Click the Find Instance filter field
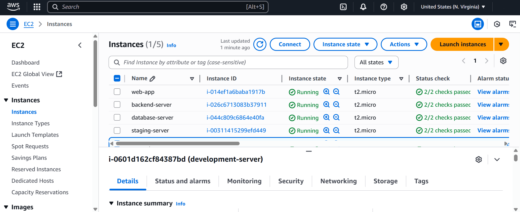 (x=228, y=62)
